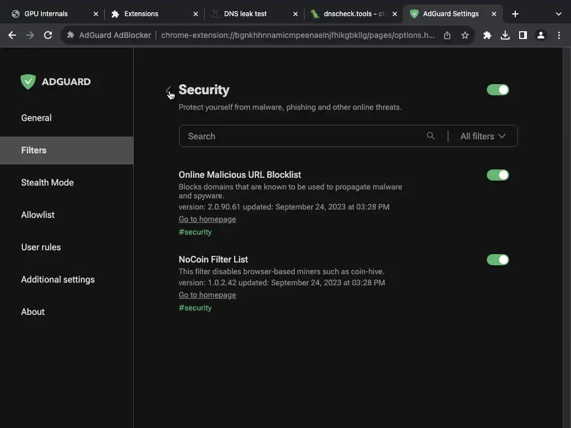Click the share page icon
Screen dimensions: 571x428
pyautogui.click(x=447, y=35)
